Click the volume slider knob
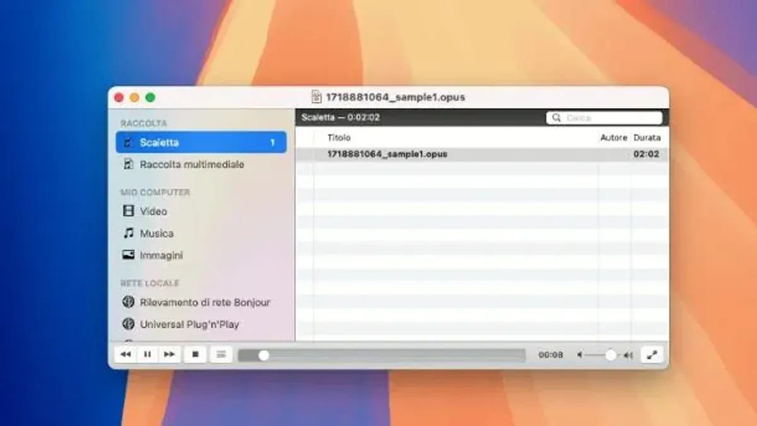Viewport: 757px width, 426px height. pyautogui.click(x=611, y=355)
